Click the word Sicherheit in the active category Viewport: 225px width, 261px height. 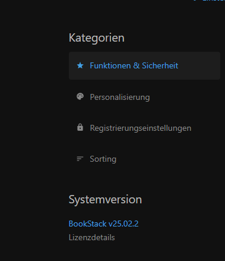160,65
